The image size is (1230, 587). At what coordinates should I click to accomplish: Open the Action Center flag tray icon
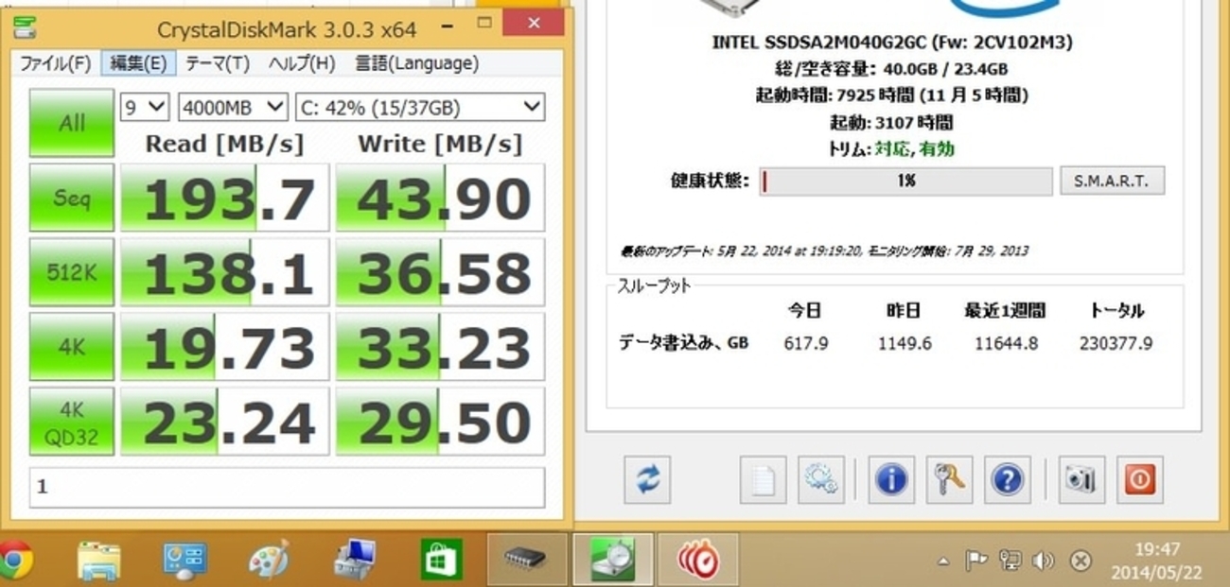975,561
